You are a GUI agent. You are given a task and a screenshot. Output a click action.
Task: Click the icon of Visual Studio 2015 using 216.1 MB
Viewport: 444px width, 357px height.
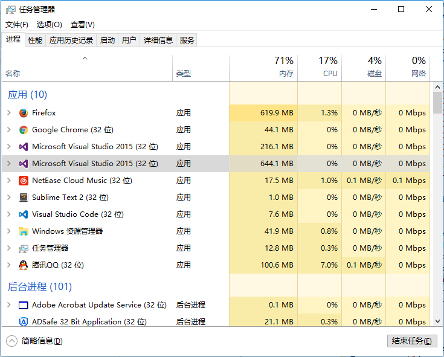click(x=23, y=147)
